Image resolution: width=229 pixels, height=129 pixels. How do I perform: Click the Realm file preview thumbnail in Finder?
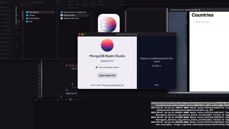pos(109,23)
